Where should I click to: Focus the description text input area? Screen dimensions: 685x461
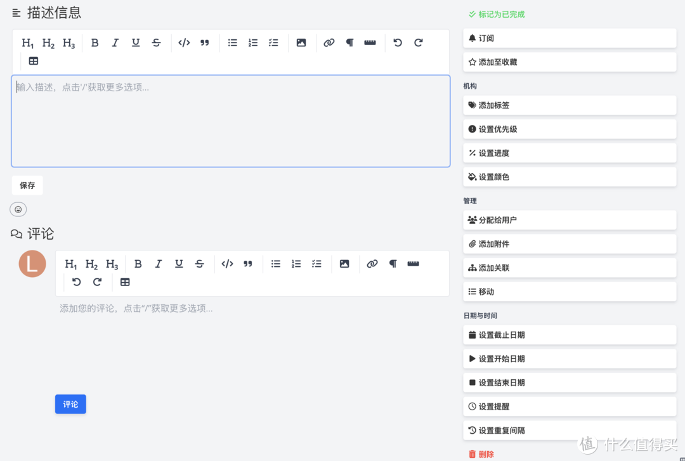[x=231, y=122]
